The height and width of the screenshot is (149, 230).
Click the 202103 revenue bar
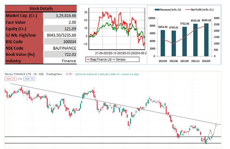coord(163,43)
